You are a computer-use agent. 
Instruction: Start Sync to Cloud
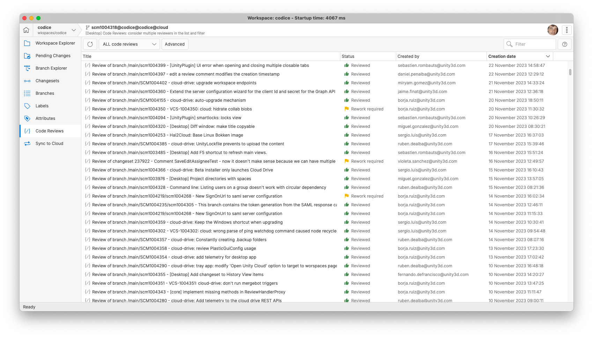49,143
